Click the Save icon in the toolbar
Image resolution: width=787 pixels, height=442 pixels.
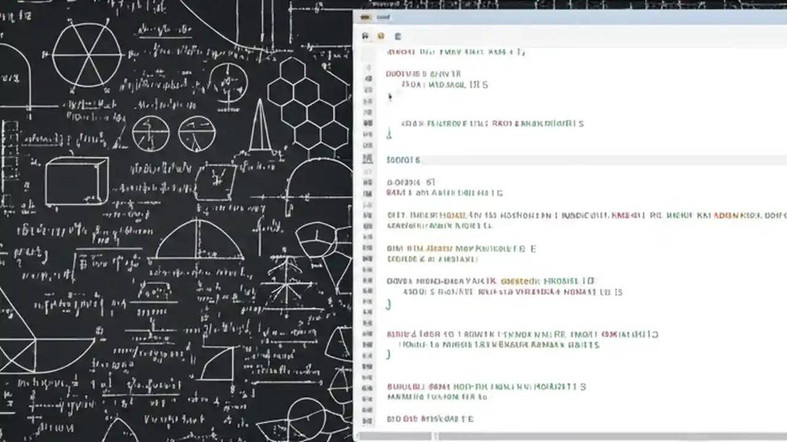click(x=365, y=36)
